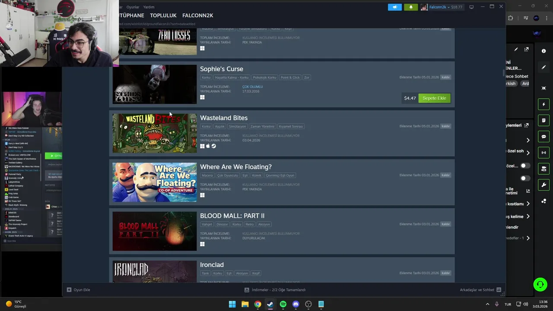Toggle the unlabeled switch above the ile row
This screenshot has height=311, width=553.
[525, 178]
